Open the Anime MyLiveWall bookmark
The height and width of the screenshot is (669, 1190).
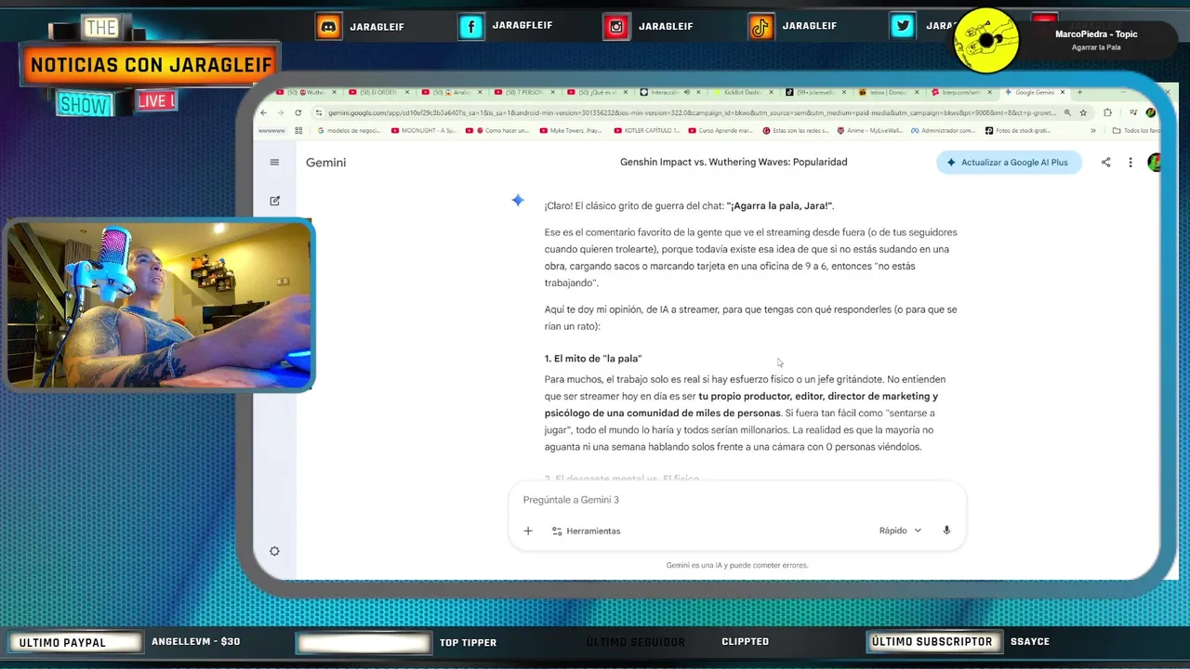pyautogui.click(x=869, y=130)
